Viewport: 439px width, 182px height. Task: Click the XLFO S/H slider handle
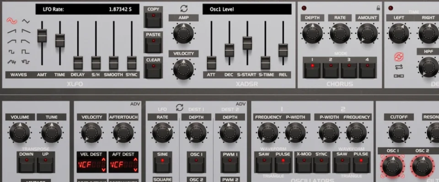coord(96,63)
